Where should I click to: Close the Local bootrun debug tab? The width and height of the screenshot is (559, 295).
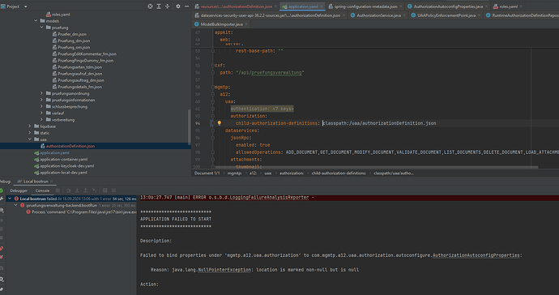[x=52, y=182]
